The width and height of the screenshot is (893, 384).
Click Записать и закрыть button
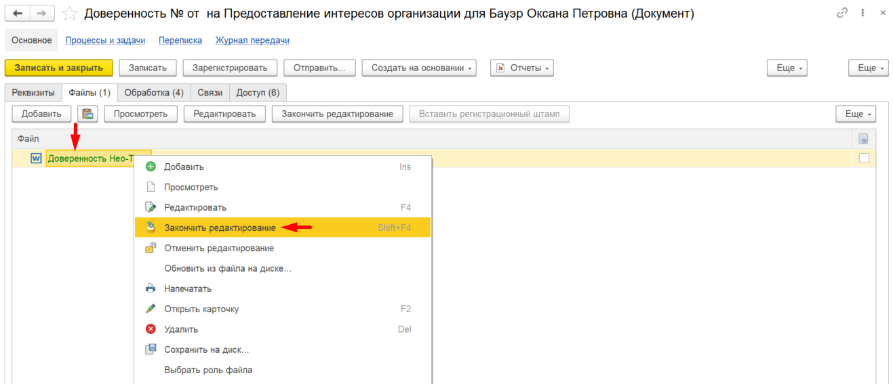(59, 68)
